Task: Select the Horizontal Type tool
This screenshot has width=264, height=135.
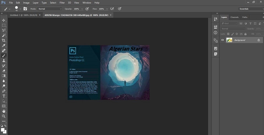Action: pos(4,96)
